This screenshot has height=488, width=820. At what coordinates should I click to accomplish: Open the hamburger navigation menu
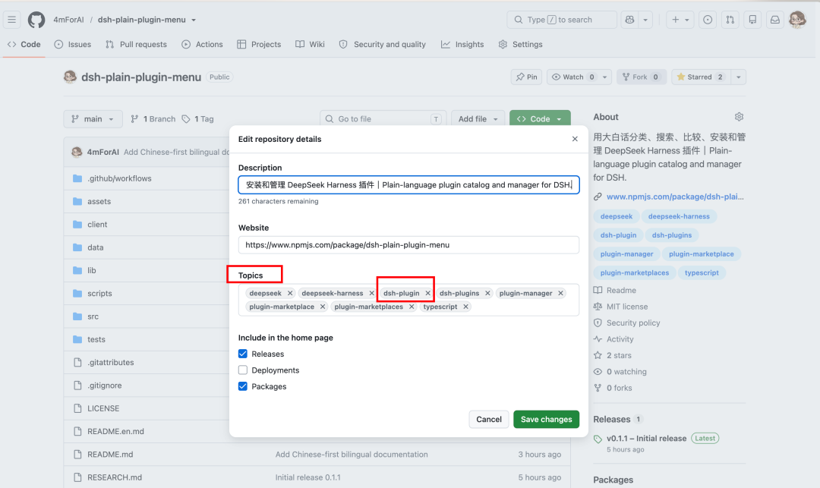11,20
